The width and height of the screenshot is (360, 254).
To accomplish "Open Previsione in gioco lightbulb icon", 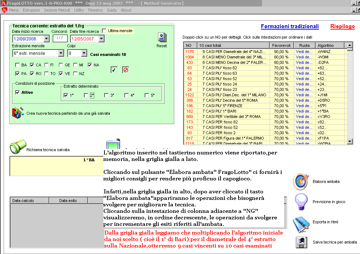I will click(x=301, y=202).
